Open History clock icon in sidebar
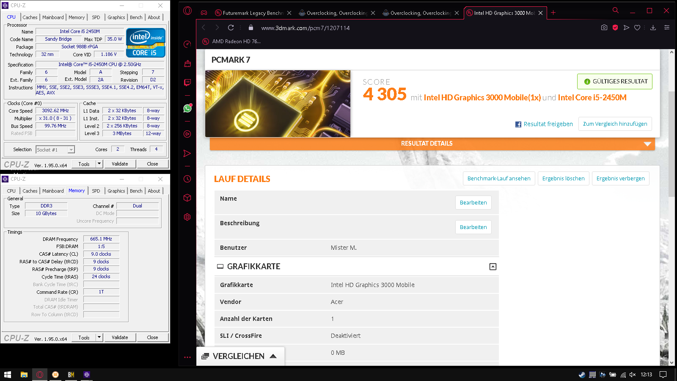677x381 pixels. click(187, 179)
